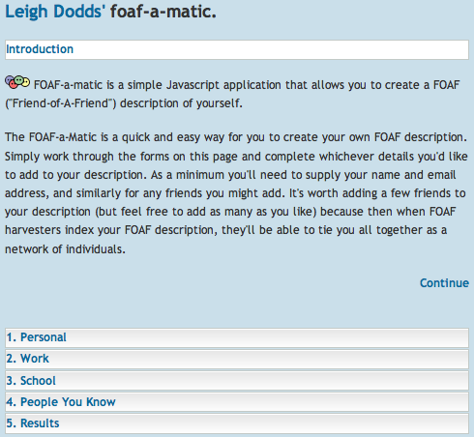Collapse the Introduction section header

[237, 49]
